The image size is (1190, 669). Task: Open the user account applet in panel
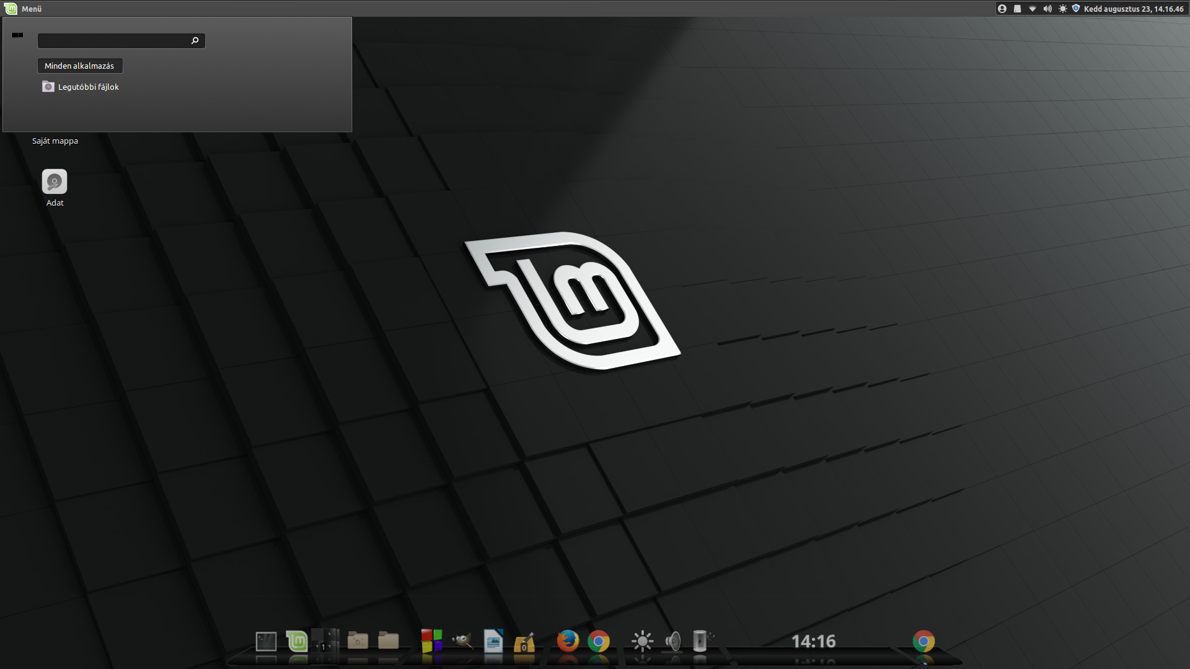coord(1002,9)
